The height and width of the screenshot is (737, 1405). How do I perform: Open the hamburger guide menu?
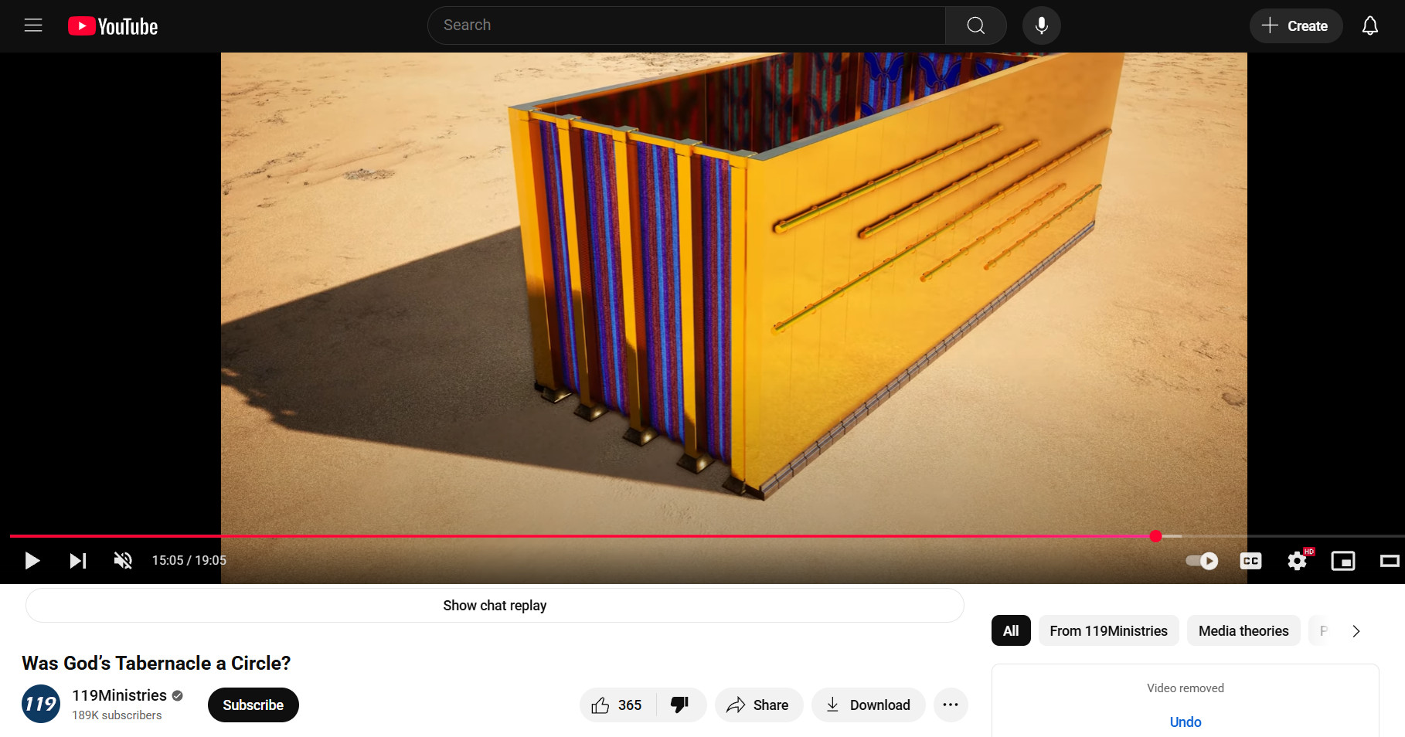tap(33, 25)
